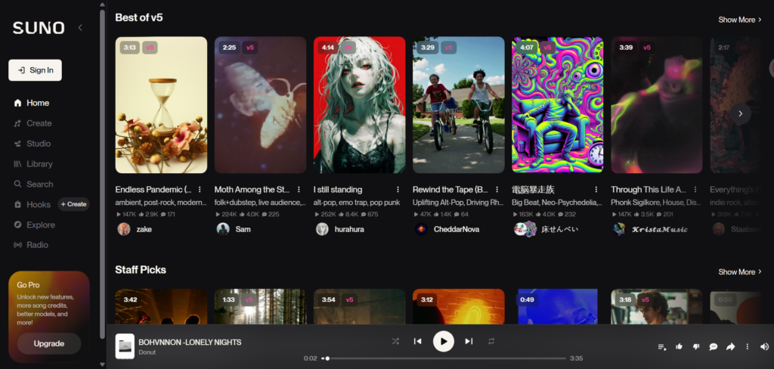Click the Sign In button

tap(35, 70)
